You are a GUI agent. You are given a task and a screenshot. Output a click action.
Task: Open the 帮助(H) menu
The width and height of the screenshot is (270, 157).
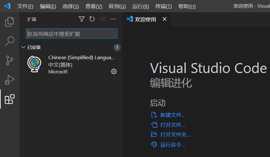(x=187, y=6)
